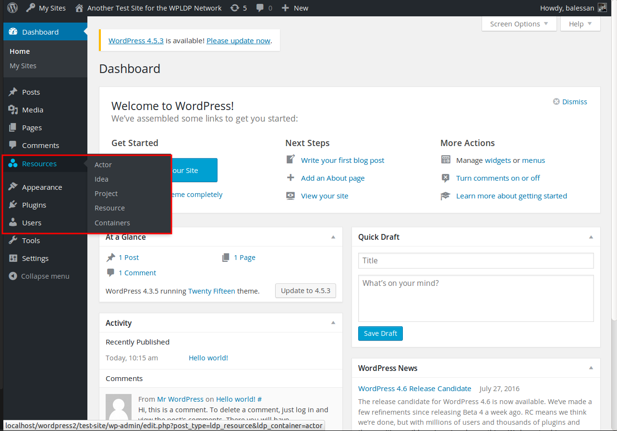The width and height of the screenshot is (617, 431).
Task: Click Update to 4.5.3 button
Action: pos(305,291)
